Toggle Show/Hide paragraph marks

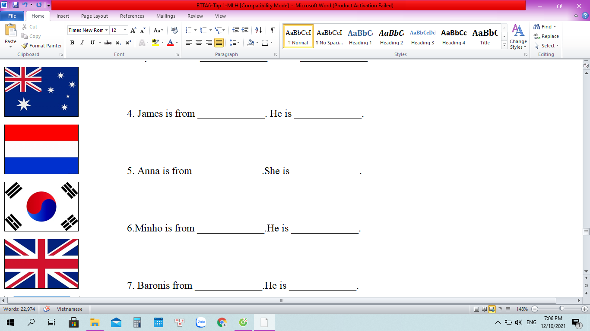point(273,30)
